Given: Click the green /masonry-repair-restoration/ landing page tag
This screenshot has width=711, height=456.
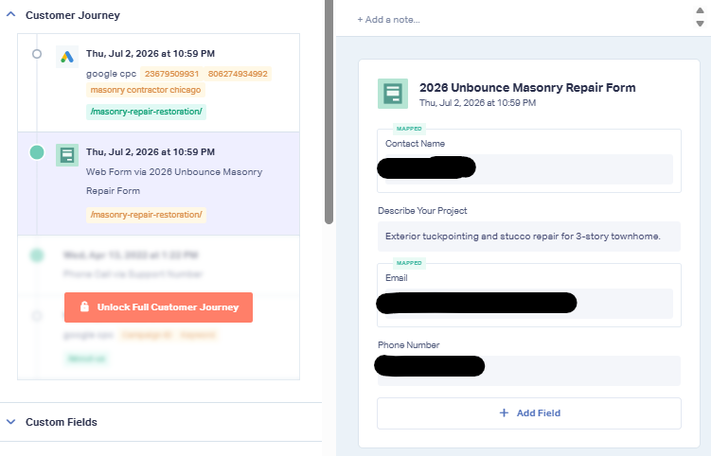Looking at the screenshot, I should (146, 112).
